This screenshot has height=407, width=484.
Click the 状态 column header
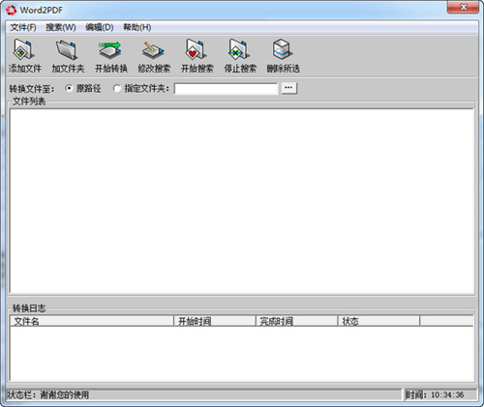point(378,321)
